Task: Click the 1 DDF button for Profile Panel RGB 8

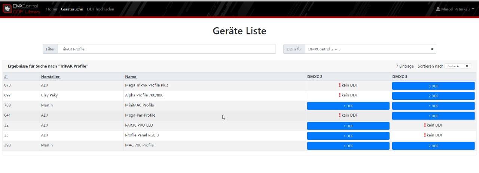Action: click(348, 136)
